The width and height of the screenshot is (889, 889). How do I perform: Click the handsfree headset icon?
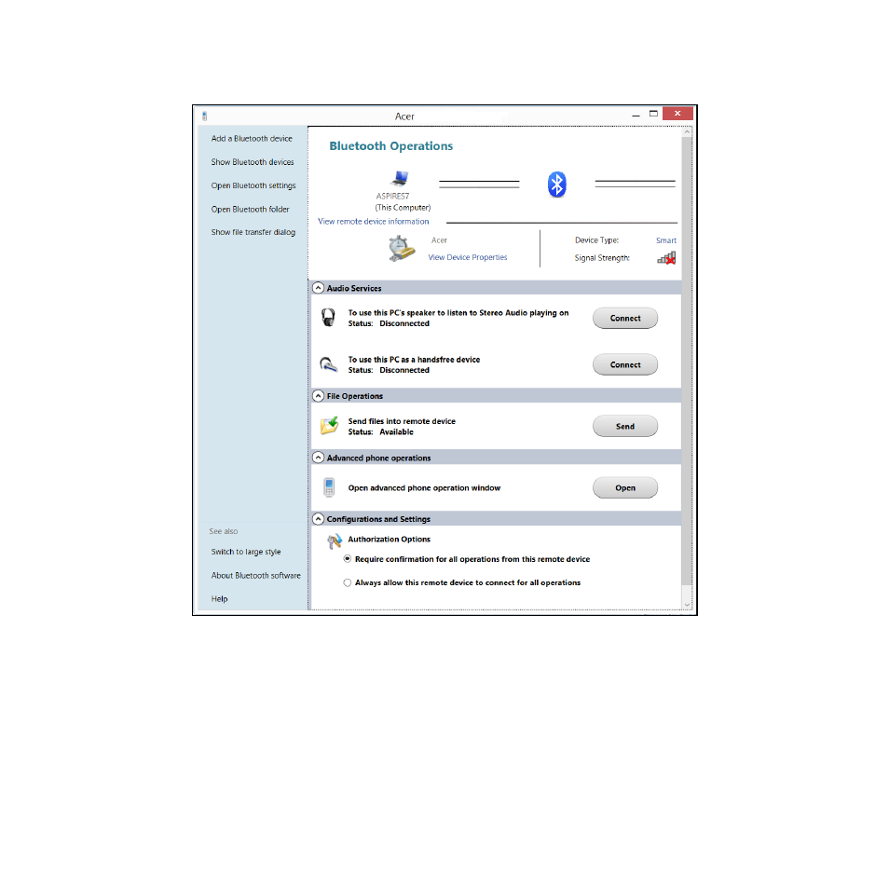(x=329, y=364)
